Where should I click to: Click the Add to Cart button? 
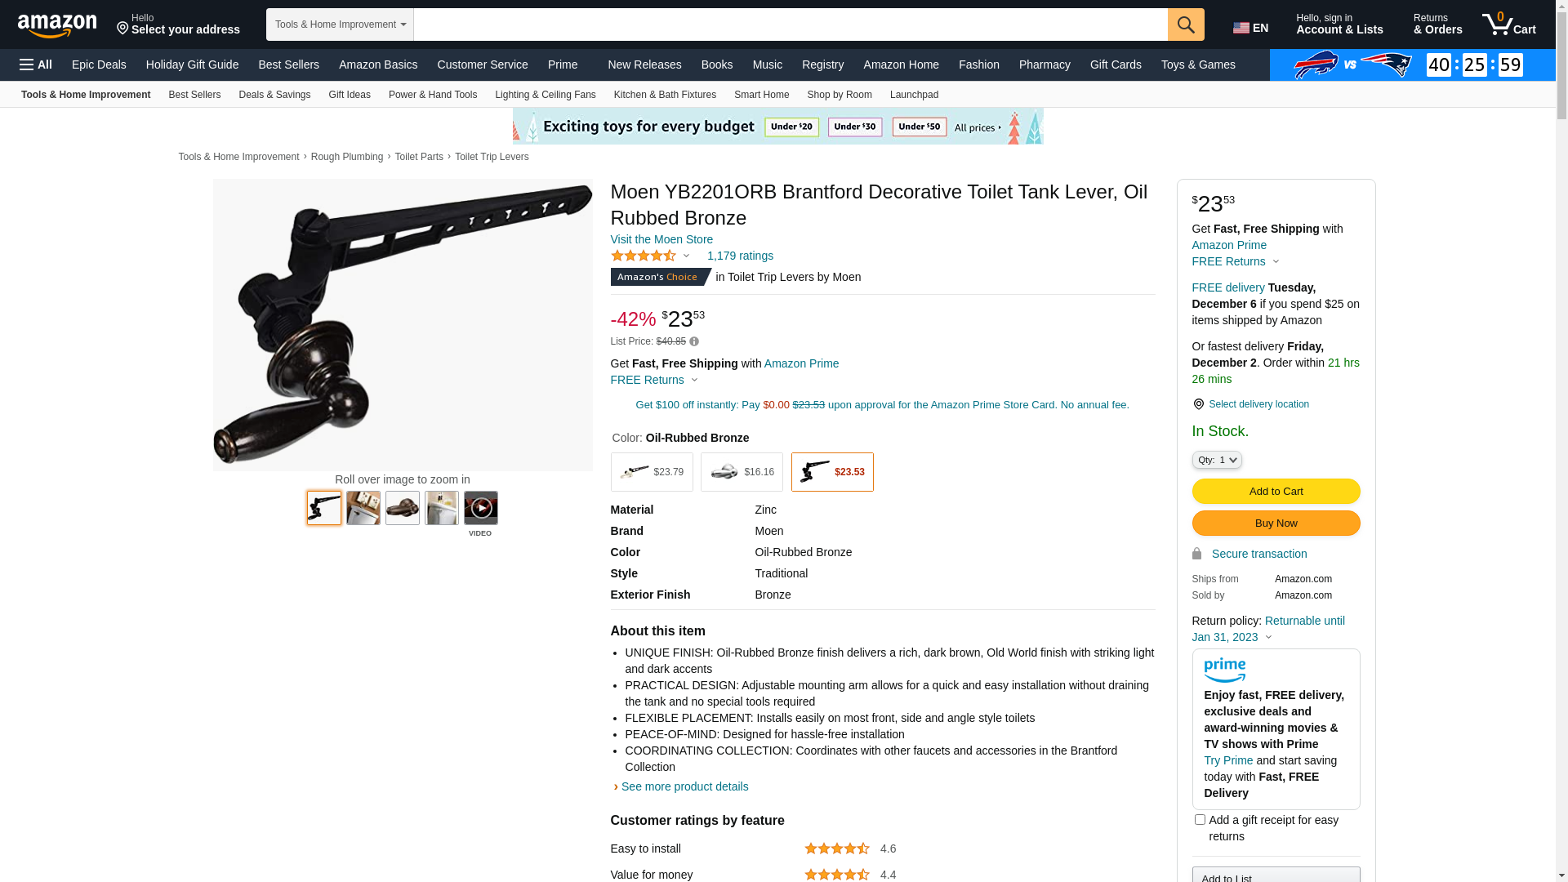click(x=1276, y=491)
